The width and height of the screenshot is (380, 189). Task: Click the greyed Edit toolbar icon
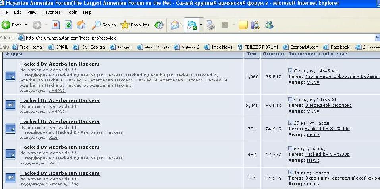225,25
